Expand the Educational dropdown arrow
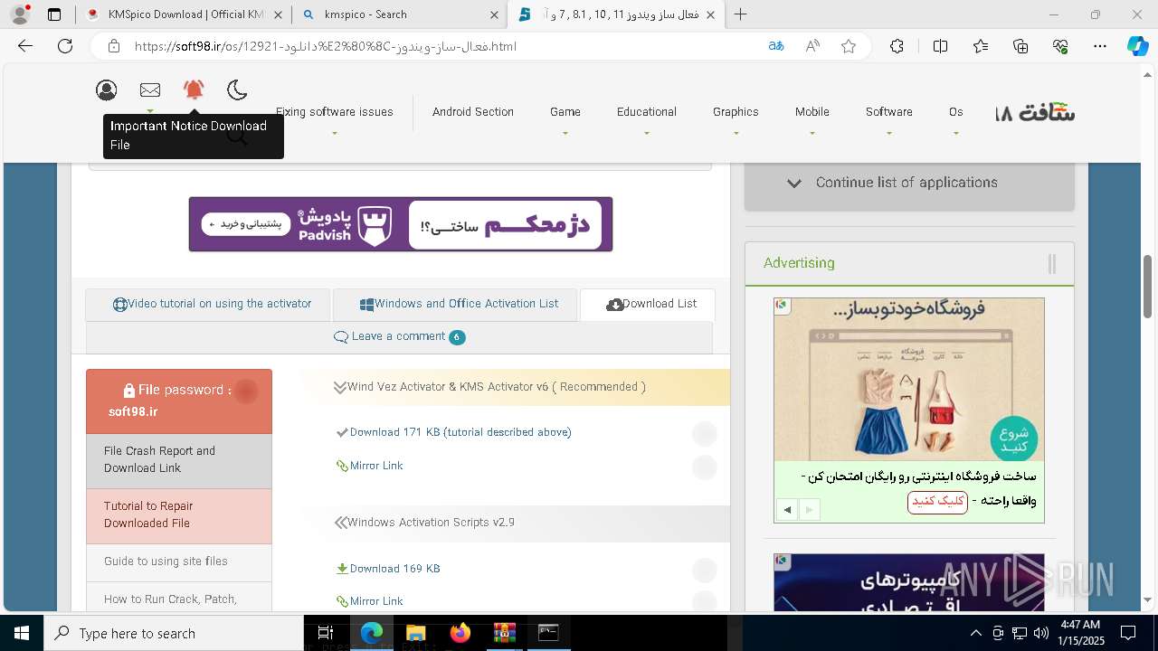 647,133
